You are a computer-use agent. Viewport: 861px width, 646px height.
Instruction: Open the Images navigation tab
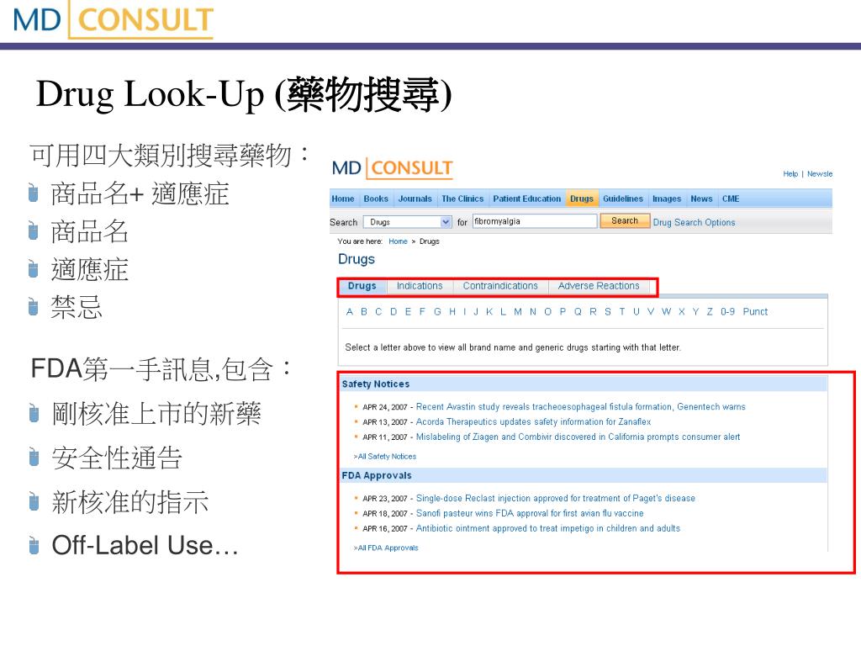[x=667, y=199]
